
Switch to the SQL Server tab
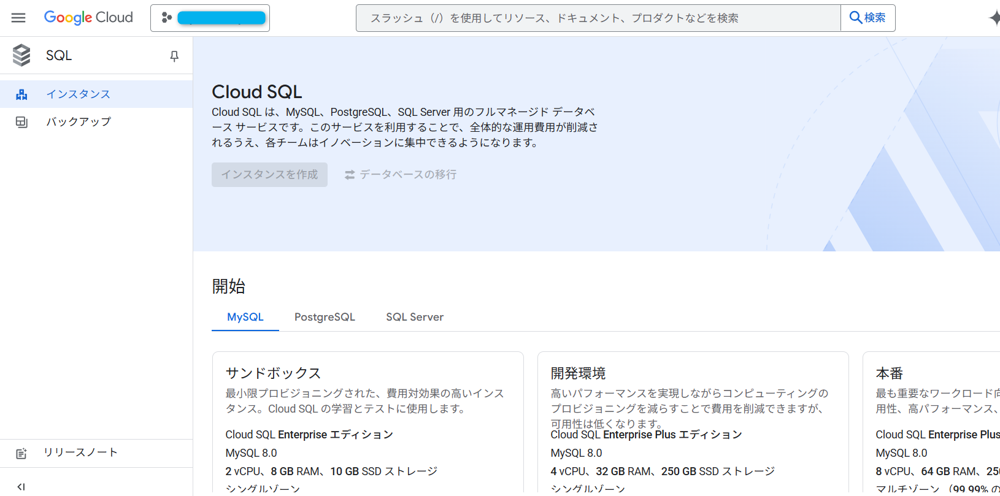[x=415, y=317]
